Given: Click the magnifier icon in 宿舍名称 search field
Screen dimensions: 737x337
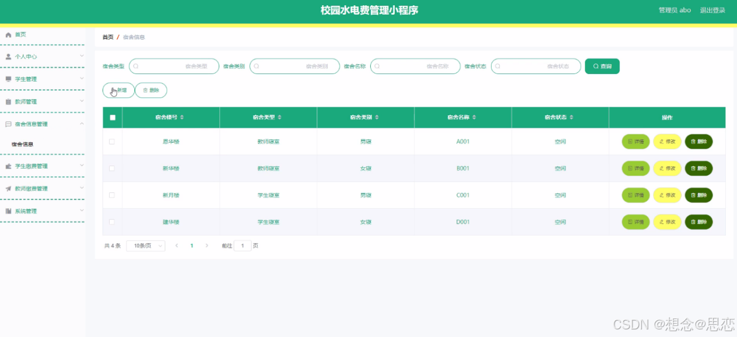Looking at the screenshot, I should click(x=377, y=66).
